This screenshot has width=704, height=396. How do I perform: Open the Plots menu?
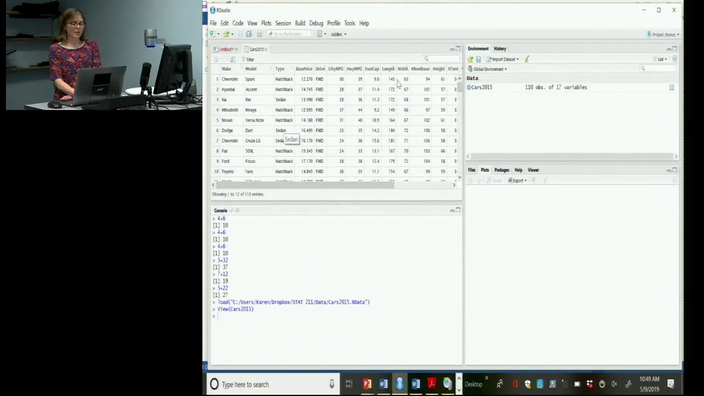pos(266,23)
